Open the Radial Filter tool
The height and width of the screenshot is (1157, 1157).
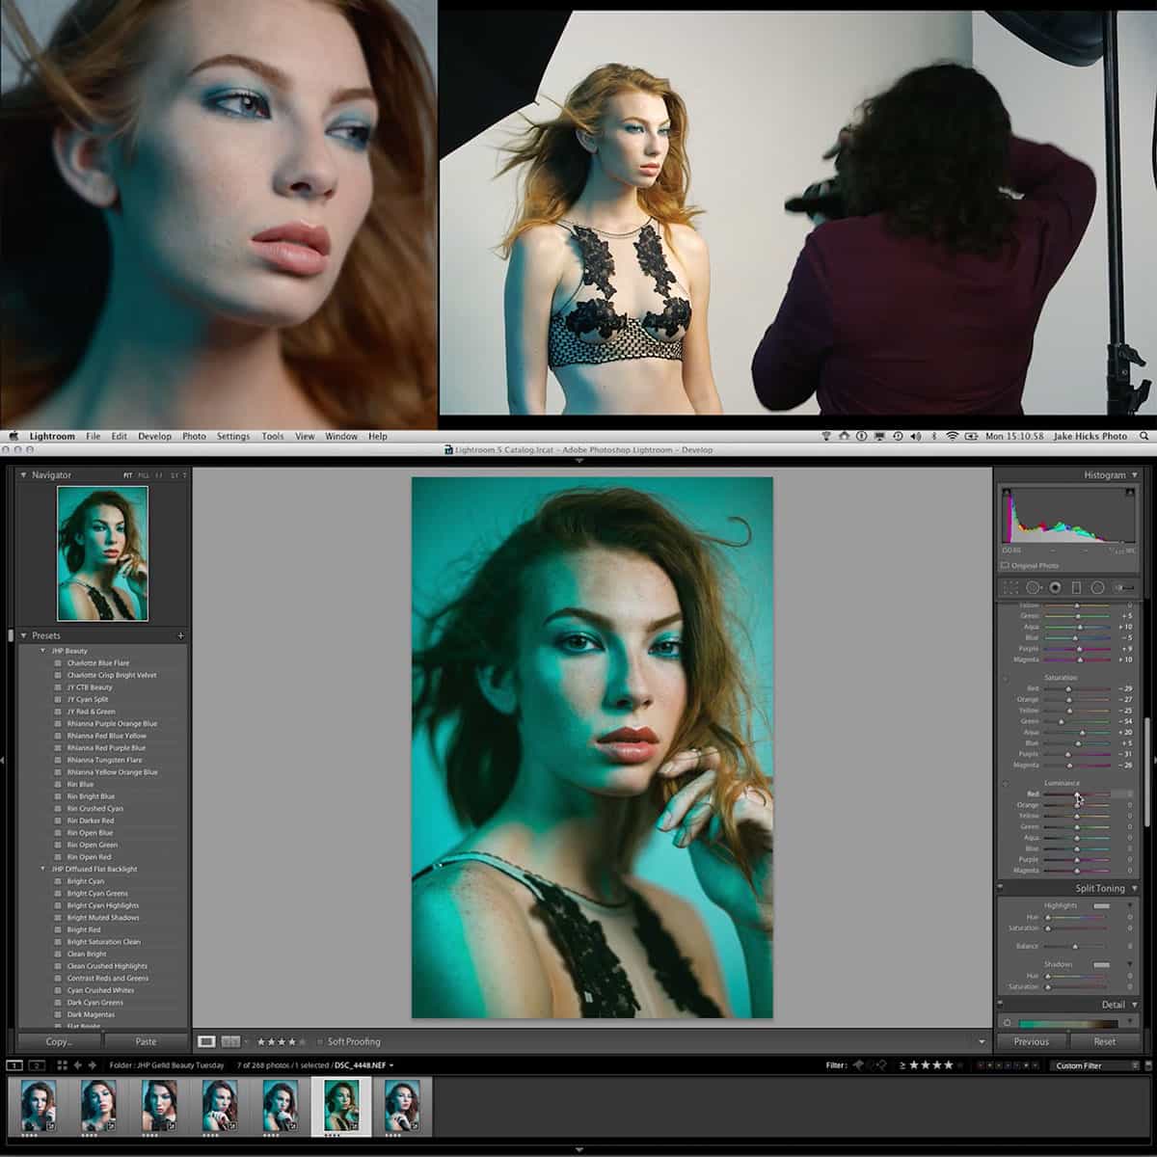1095,586
